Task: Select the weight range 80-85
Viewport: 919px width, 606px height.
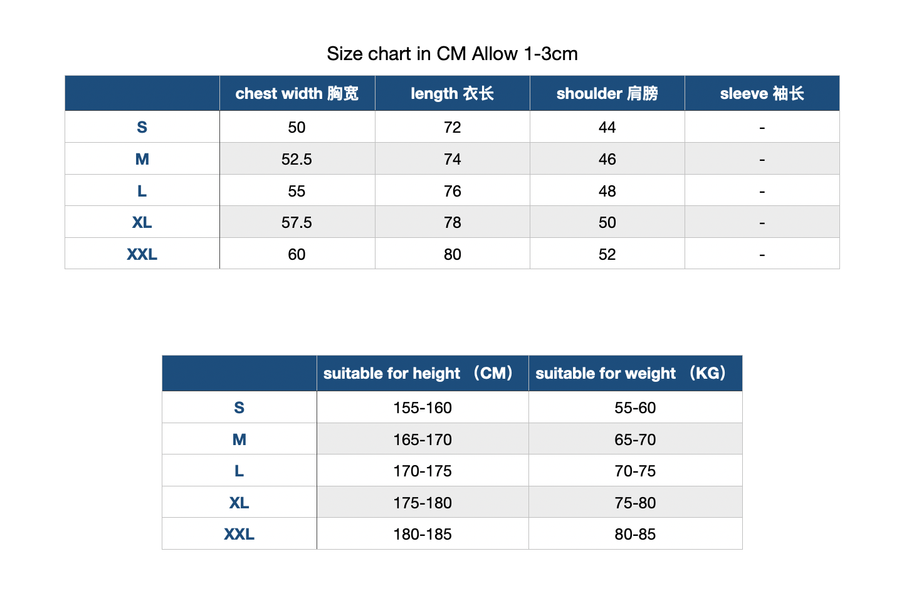Action: (x=635, y=534)
